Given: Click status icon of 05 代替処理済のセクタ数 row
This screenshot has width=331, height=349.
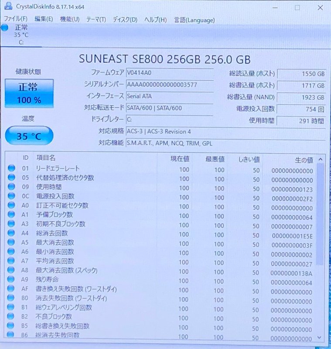Looking at the screenshot, I should (x=12, y=178).
